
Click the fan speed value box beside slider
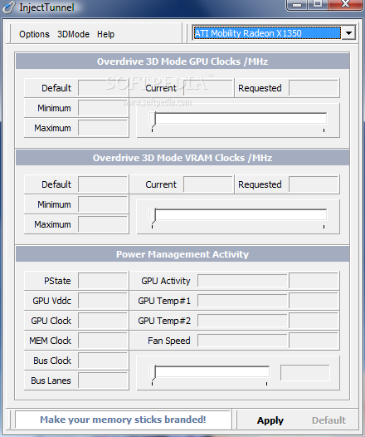point(305,373)
